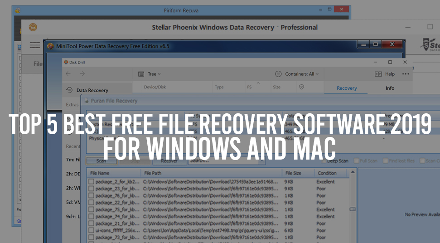Switch to the Recovery tab
This screenshot has width=440, height=243.
tap(347, 88)
